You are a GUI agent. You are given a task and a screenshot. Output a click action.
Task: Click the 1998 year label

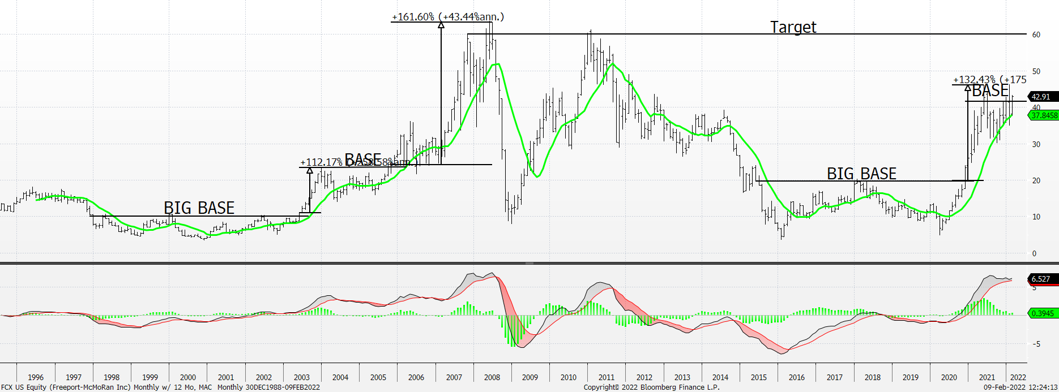point(112,377)
